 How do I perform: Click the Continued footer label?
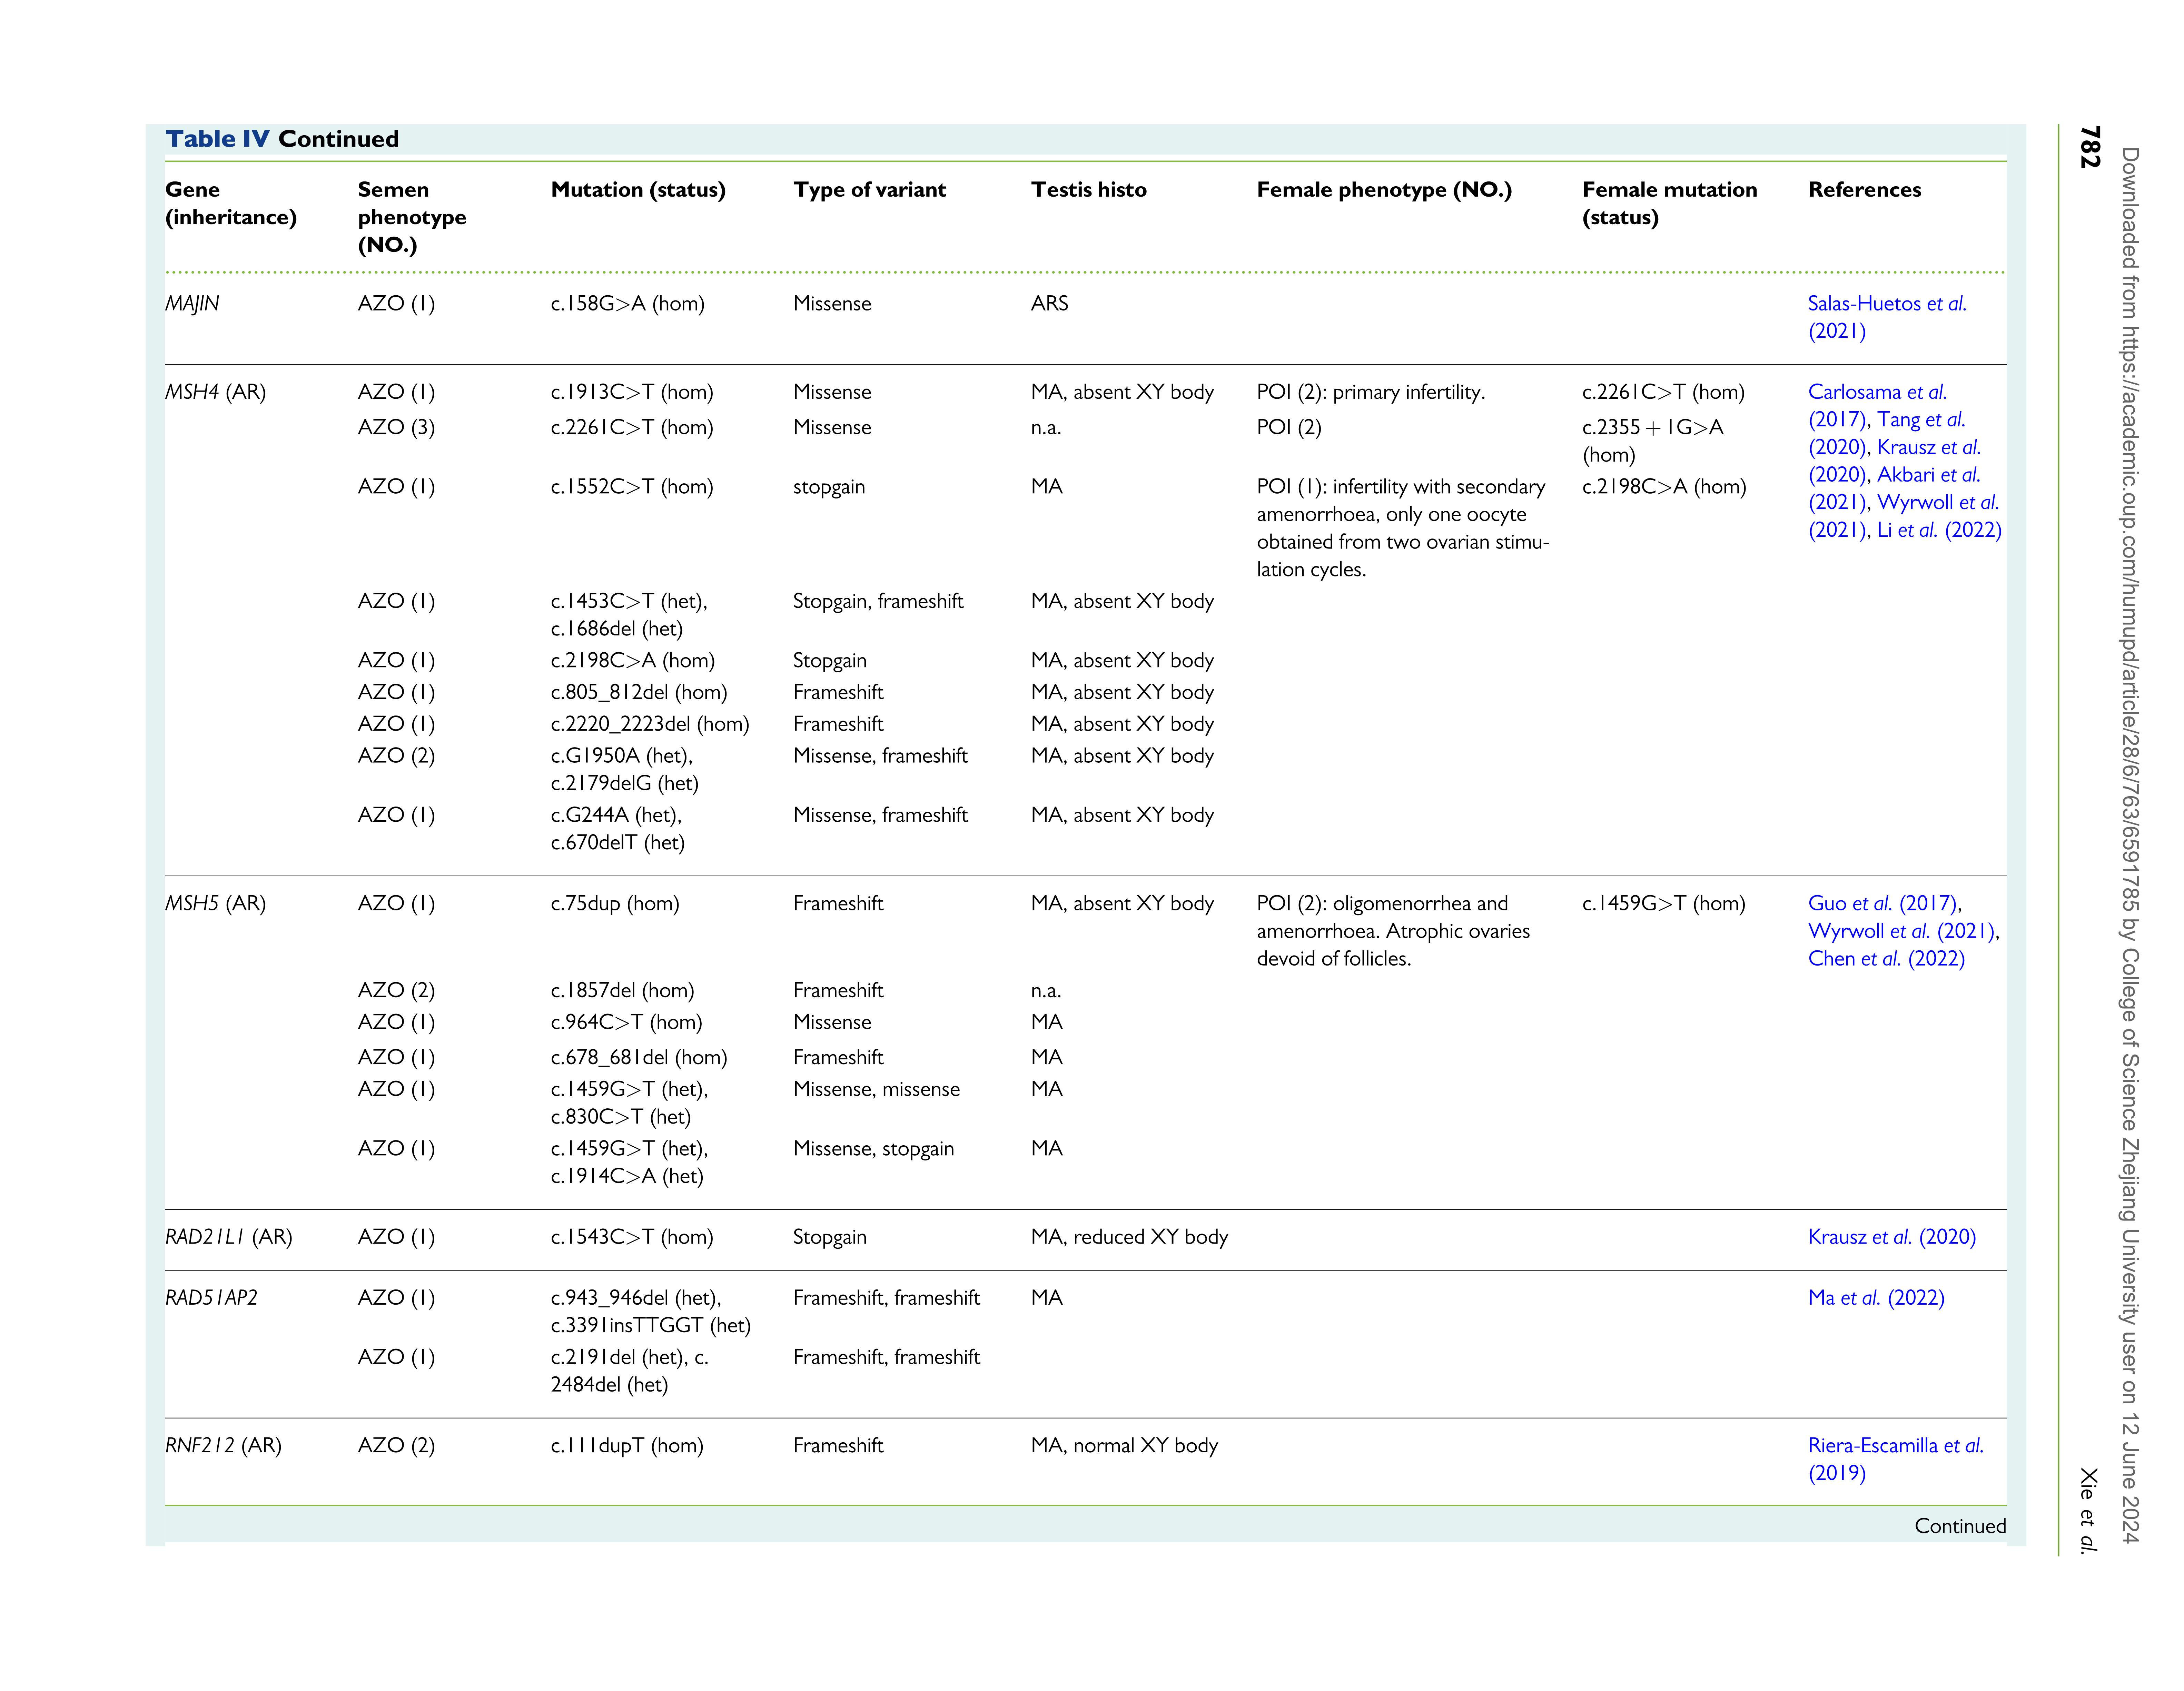coord(1960,1526)
